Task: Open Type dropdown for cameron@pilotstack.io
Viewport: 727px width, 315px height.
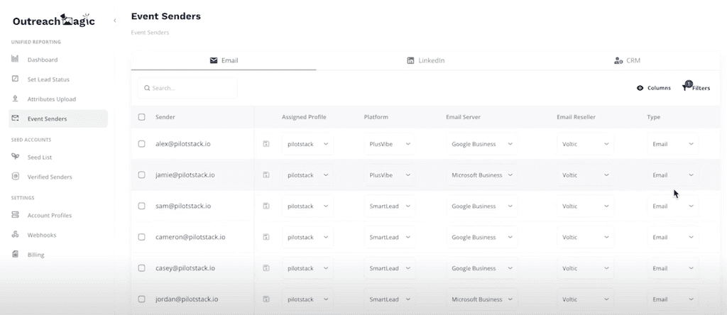Action: pyautogui.click(x=673, y=237)
